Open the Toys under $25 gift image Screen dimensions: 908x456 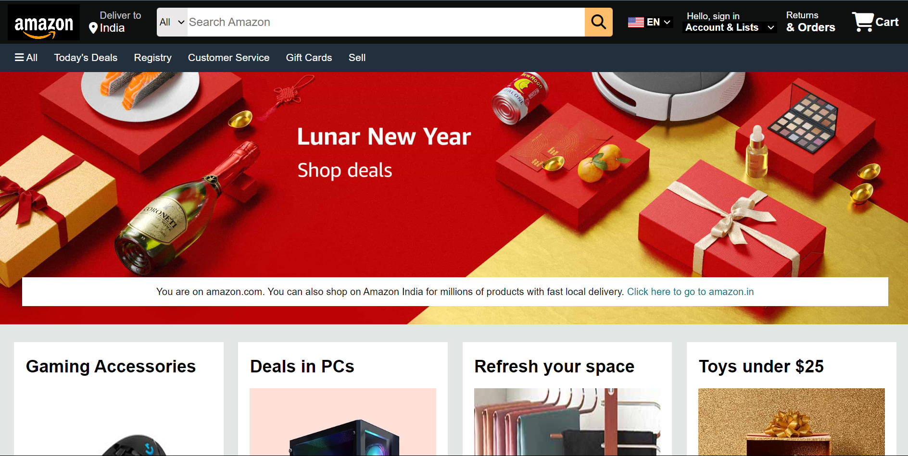792,422
